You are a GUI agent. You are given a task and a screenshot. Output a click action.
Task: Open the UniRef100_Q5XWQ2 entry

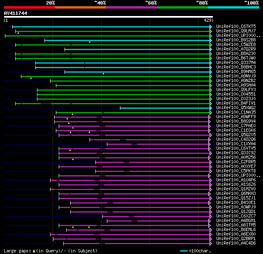click(236, 108)
